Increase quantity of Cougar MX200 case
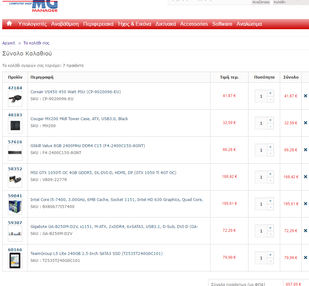This screenshot has width=309, height=286. click(270, 120)
